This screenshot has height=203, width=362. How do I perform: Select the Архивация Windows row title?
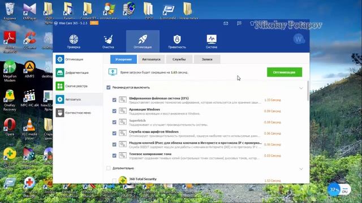[145, 109]
